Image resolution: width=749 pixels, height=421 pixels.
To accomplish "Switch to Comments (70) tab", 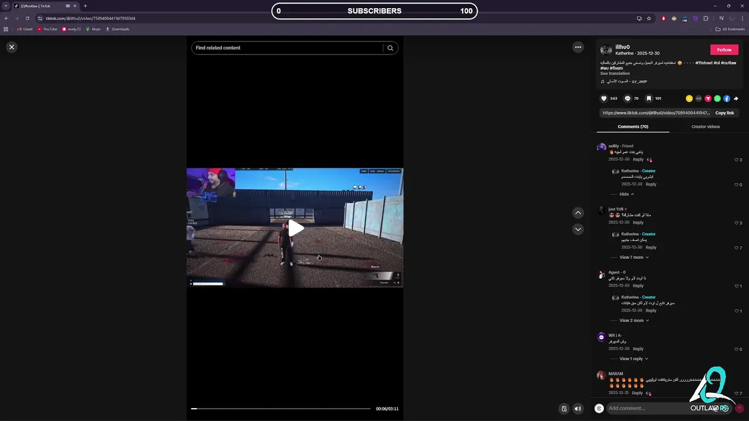I will 633,126.
